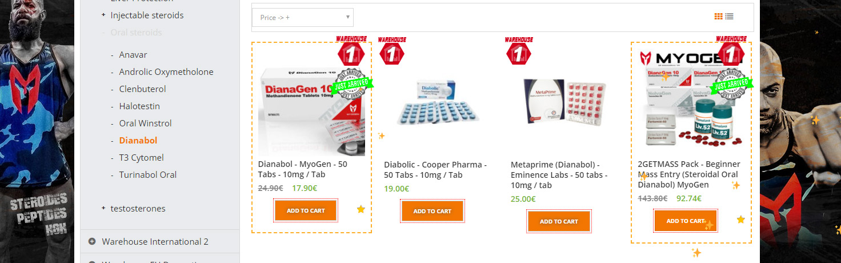Screen dimensions: 841x263
Task: Select Anavar in sidebar menu
Action: (x=133, y=55)
